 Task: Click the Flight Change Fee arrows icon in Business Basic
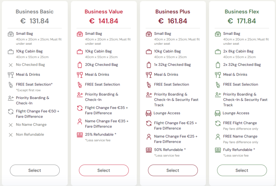[11, 111]
